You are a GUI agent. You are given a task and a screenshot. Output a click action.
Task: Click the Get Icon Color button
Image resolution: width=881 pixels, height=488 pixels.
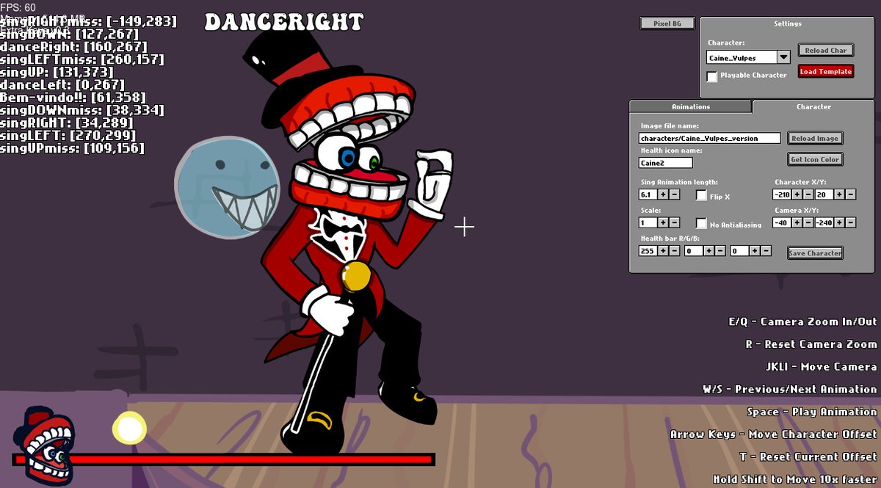[815, 159]
